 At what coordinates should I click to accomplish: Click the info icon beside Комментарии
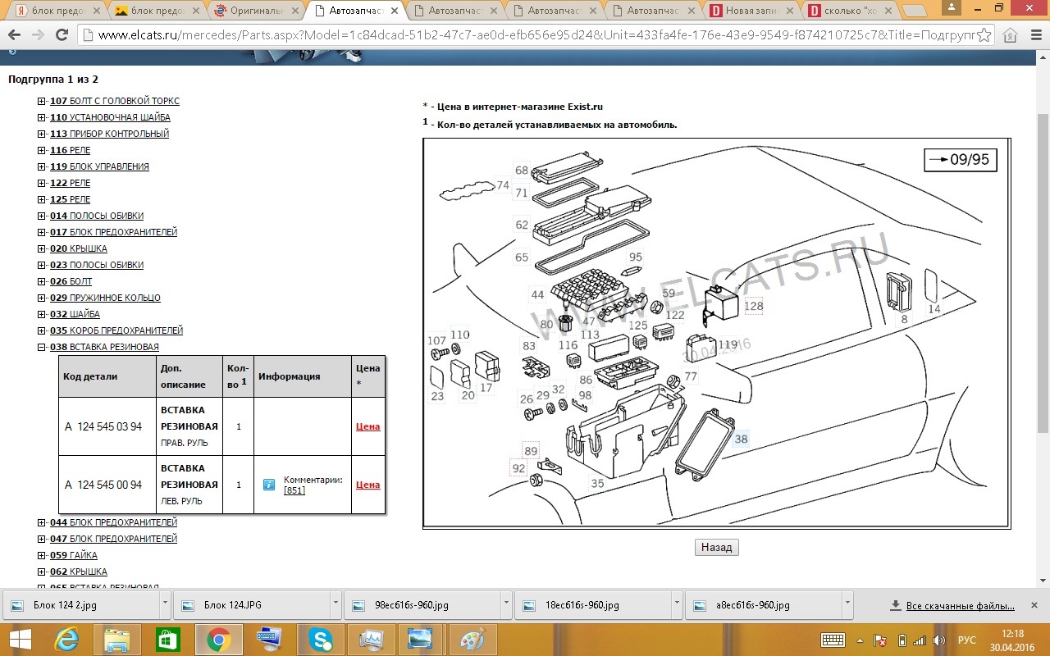268,485
